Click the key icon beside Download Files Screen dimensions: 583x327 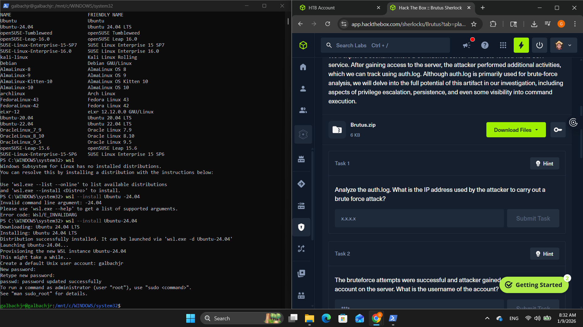[x=558, y=130]
